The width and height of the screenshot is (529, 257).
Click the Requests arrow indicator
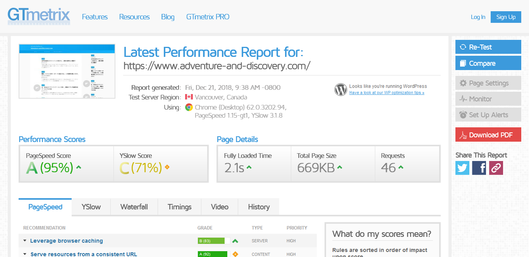point(401,167)
